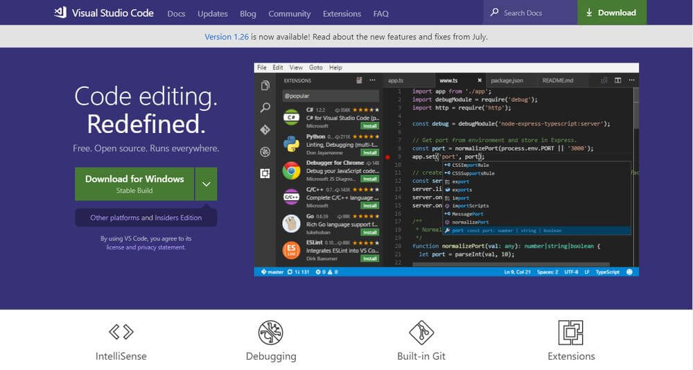Image resolution: width=693 pixels, height=370 pixels.
Task: Click the breakpoint red dot on line 9
Action: click(x=387, y=157)
